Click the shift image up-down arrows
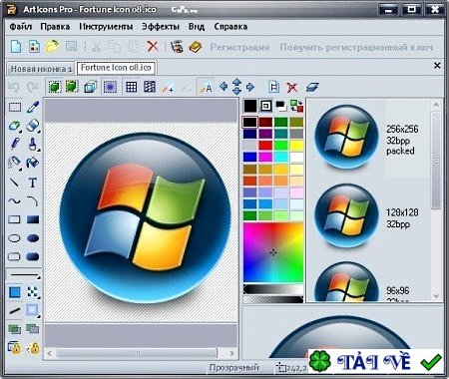Viewport: 449px width, 379px height. [236, 87]
